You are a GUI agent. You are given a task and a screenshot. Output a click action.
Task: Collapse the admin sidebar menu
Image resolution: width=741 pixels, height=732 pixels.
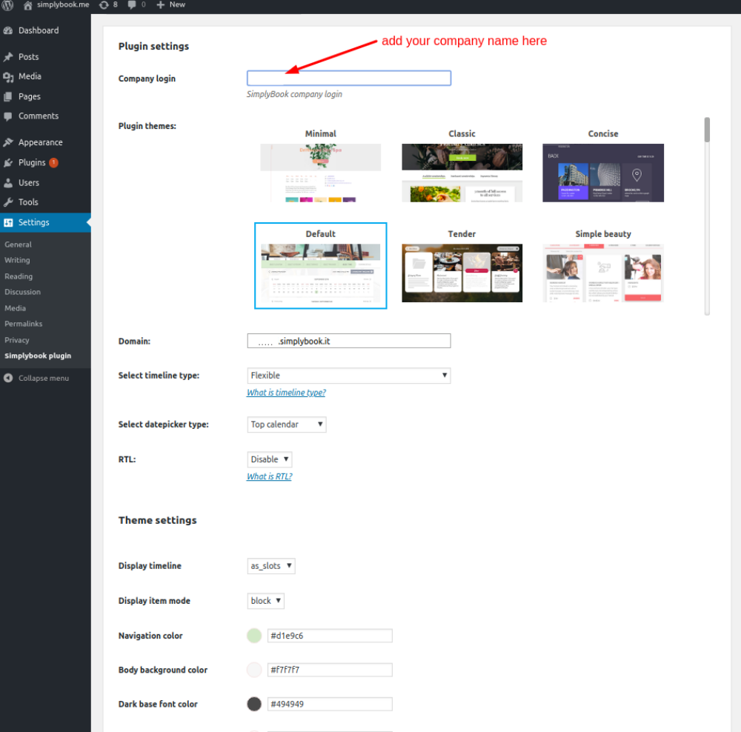tap(43, 378)
